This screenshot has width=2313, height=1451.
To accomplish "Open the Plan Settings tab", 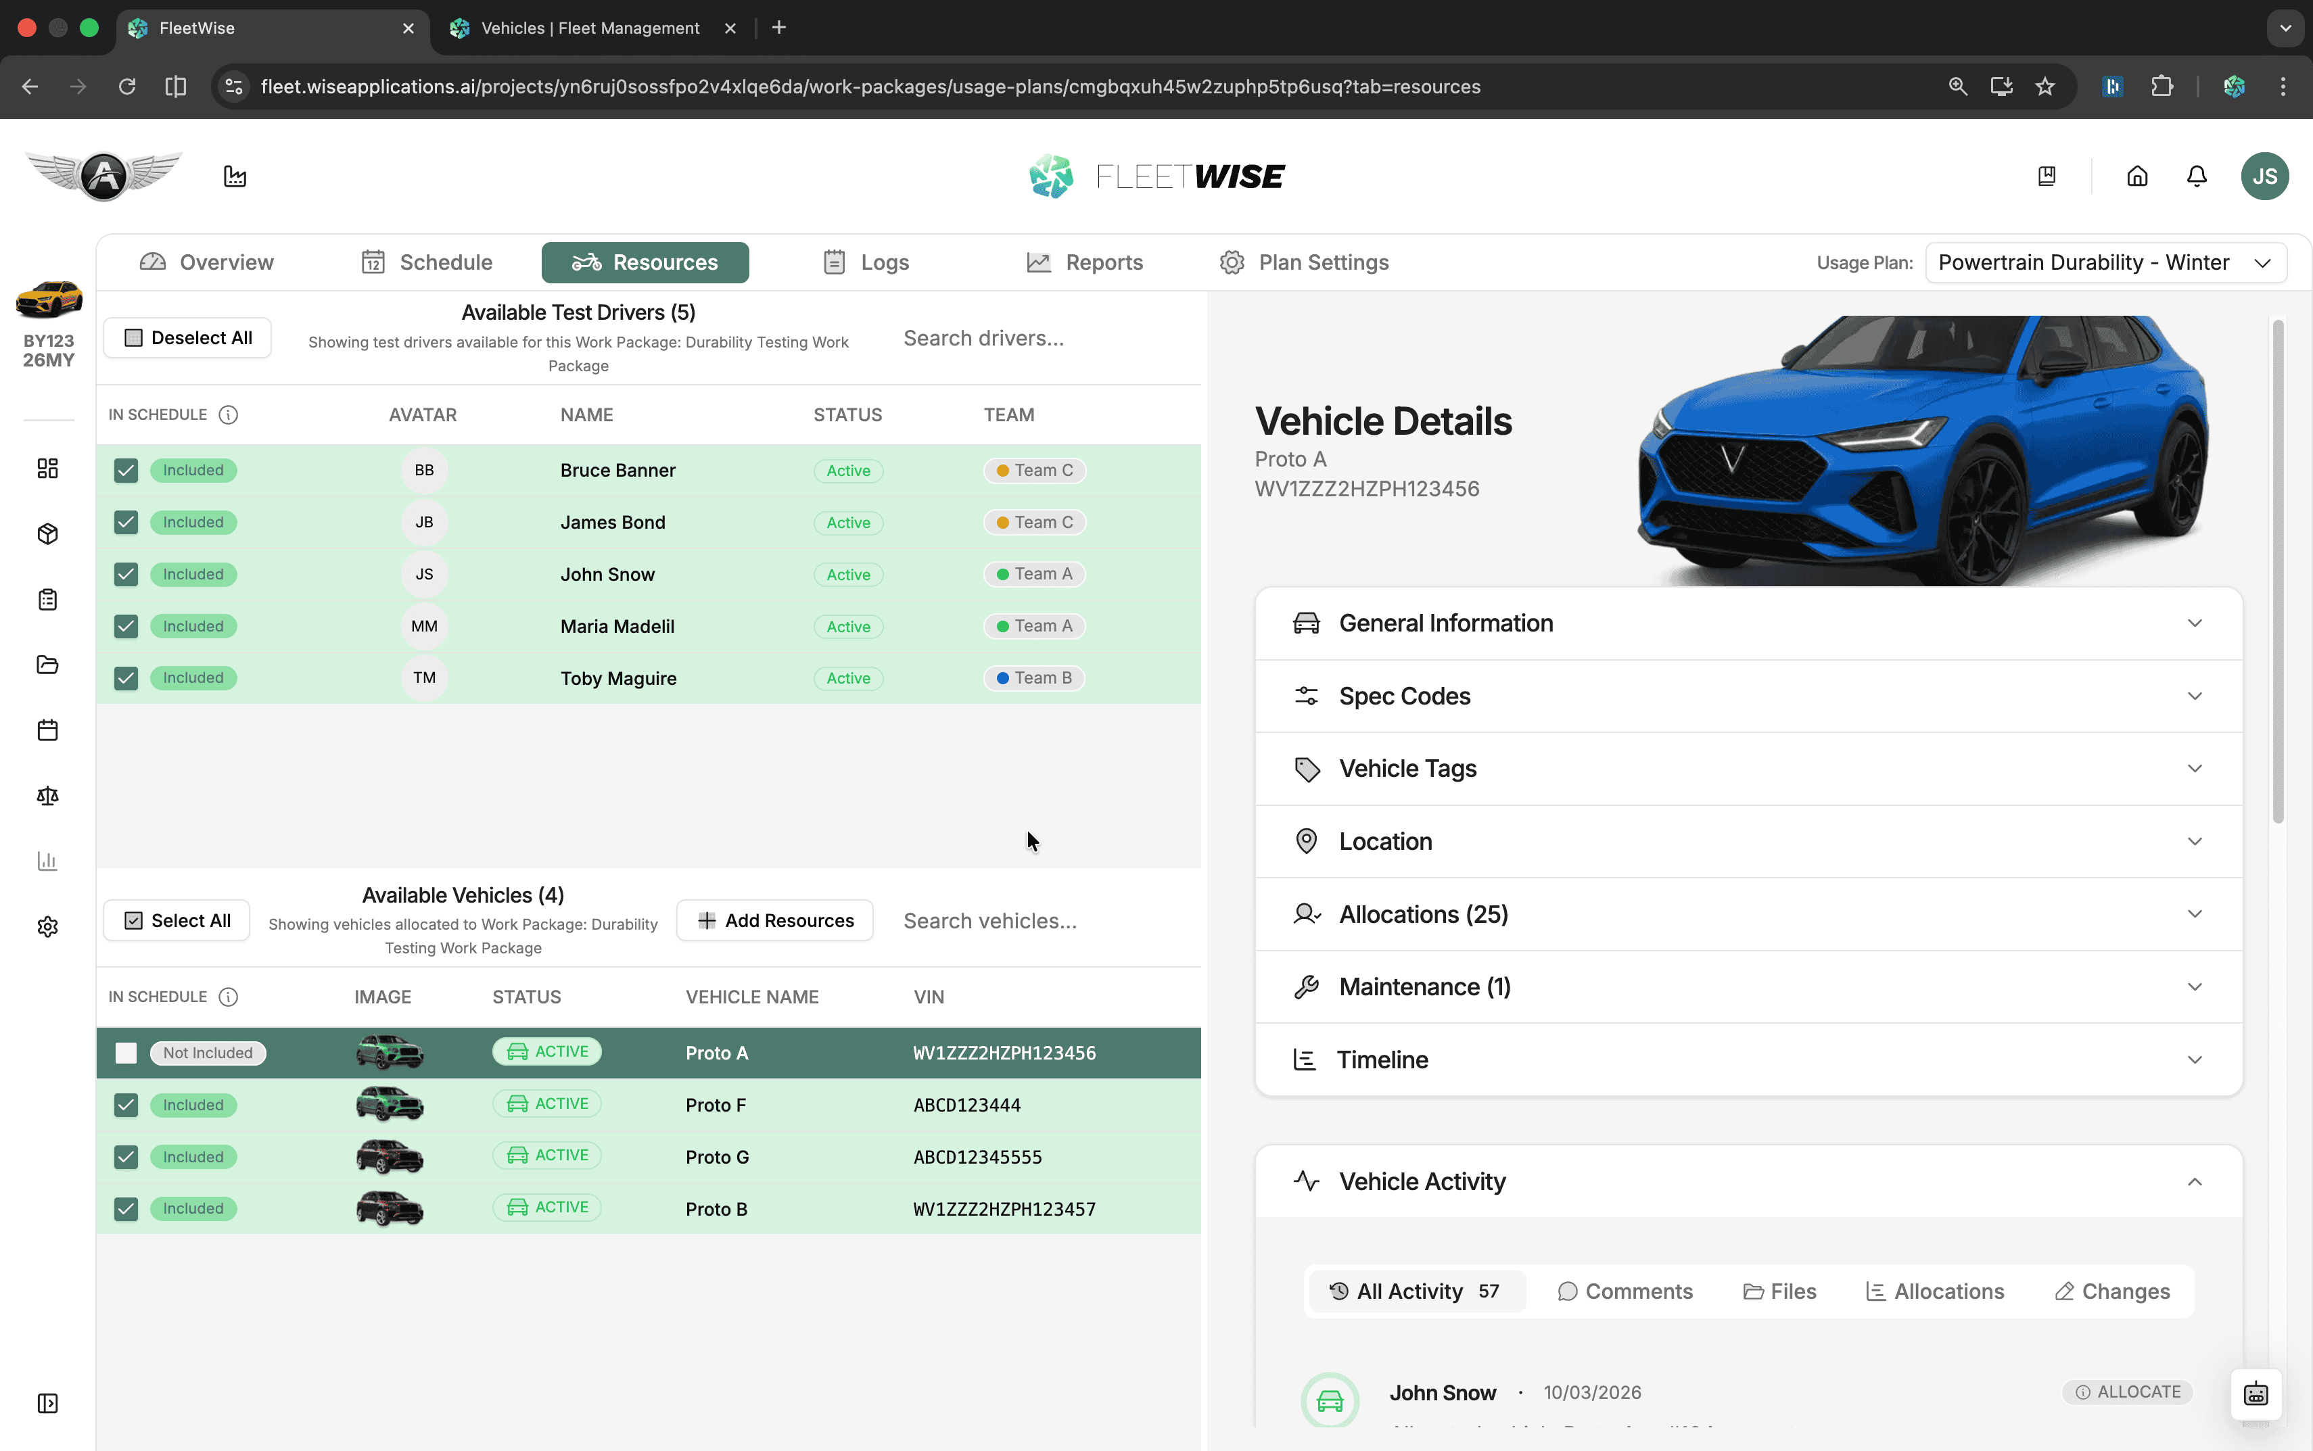I will [x=1305, y=263].
